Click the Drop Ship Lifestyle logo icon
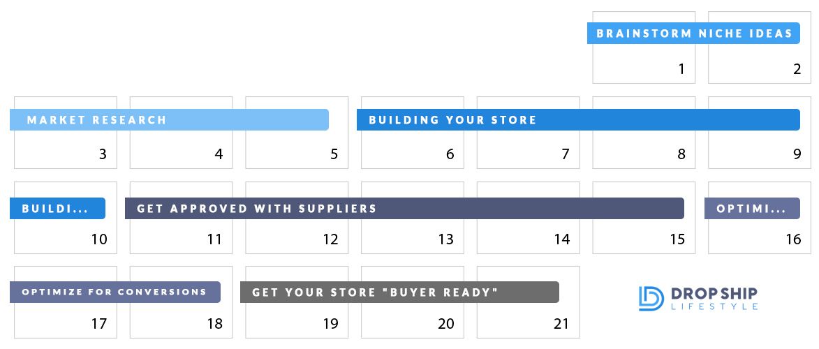Viewport: 819px width, 349px height. click(x=651, y=299)
